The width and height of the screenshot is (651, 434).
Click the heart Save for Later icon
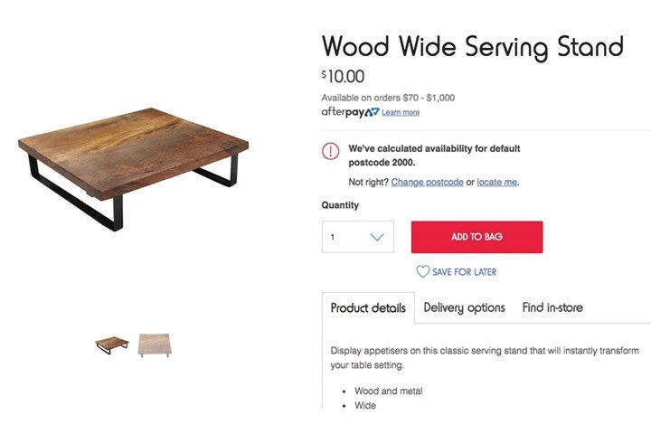pos(422,271)
